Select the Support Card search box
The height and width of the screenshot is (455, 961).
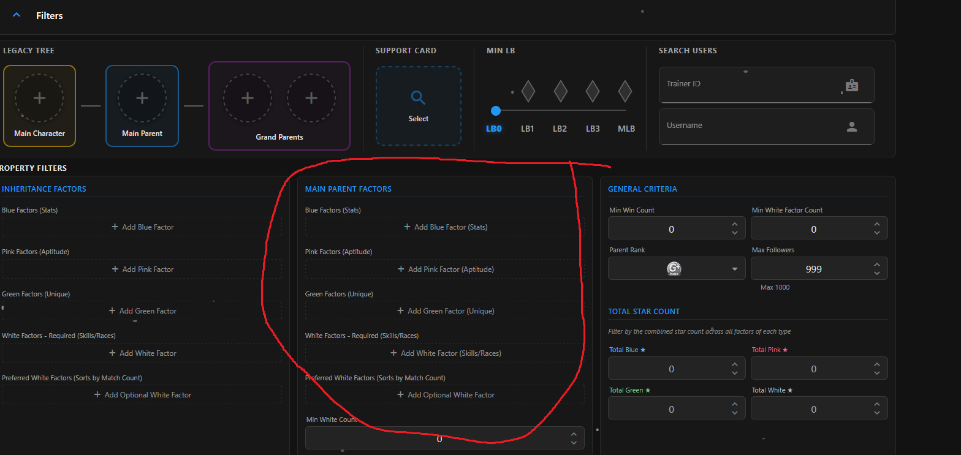(419, 106)
